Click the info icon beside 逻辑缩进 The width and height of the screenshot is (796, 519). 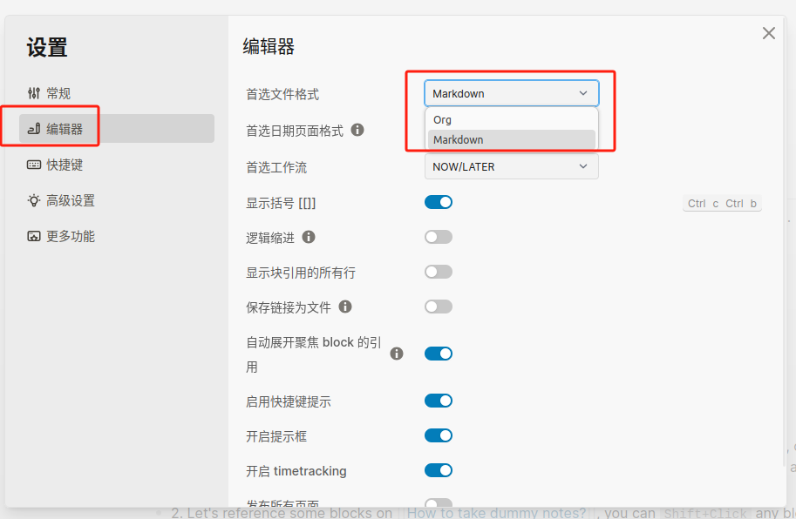tap(309, 236)
